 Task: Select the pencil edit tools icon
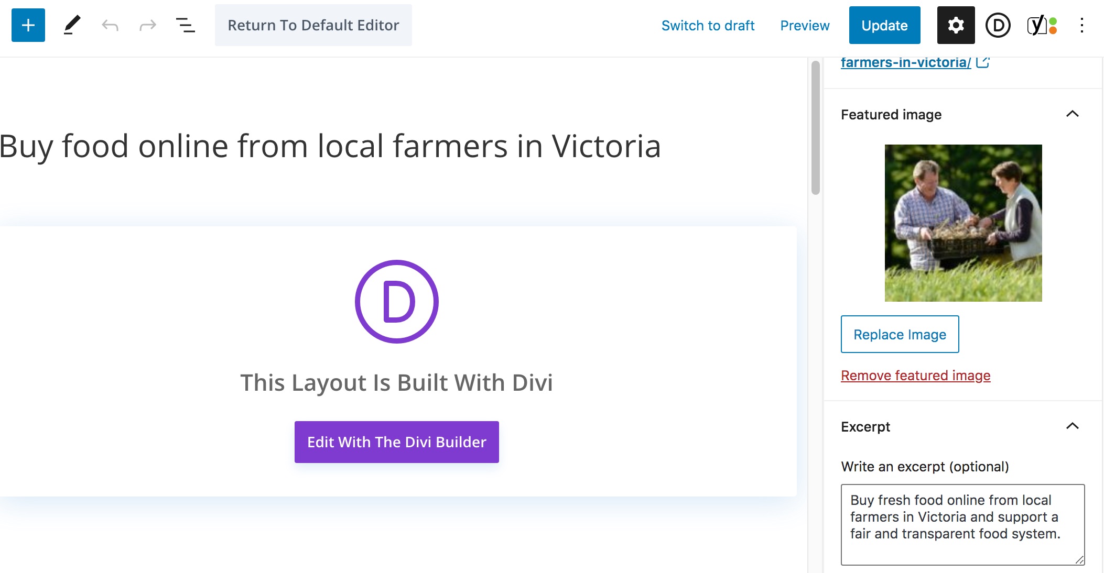click(72, 25)
